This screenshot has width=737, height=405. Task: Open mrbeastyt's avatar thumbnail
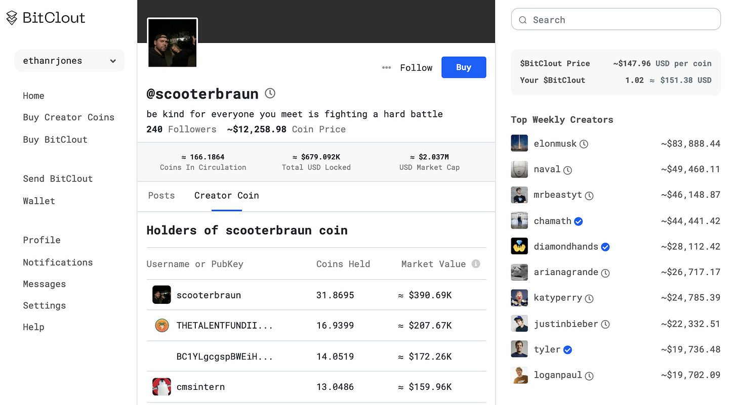tap(519, 195)
